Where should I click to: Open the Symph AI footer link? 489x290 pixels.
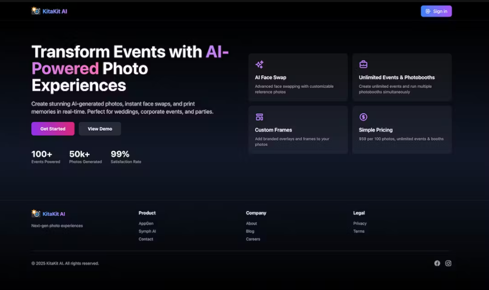147,231
